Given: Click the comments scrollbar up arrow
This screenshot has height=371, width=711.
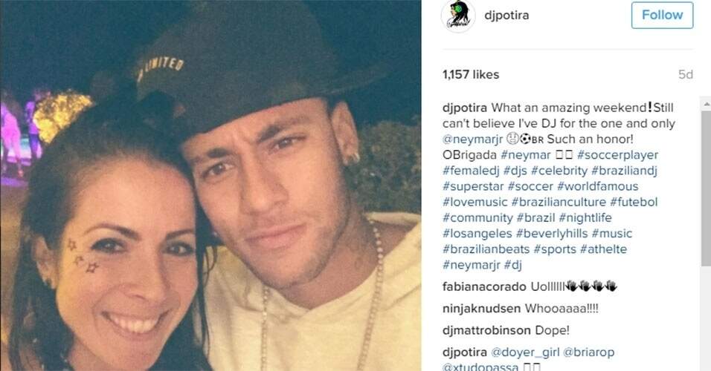Looking at the screenshot, I should [706, 104].
